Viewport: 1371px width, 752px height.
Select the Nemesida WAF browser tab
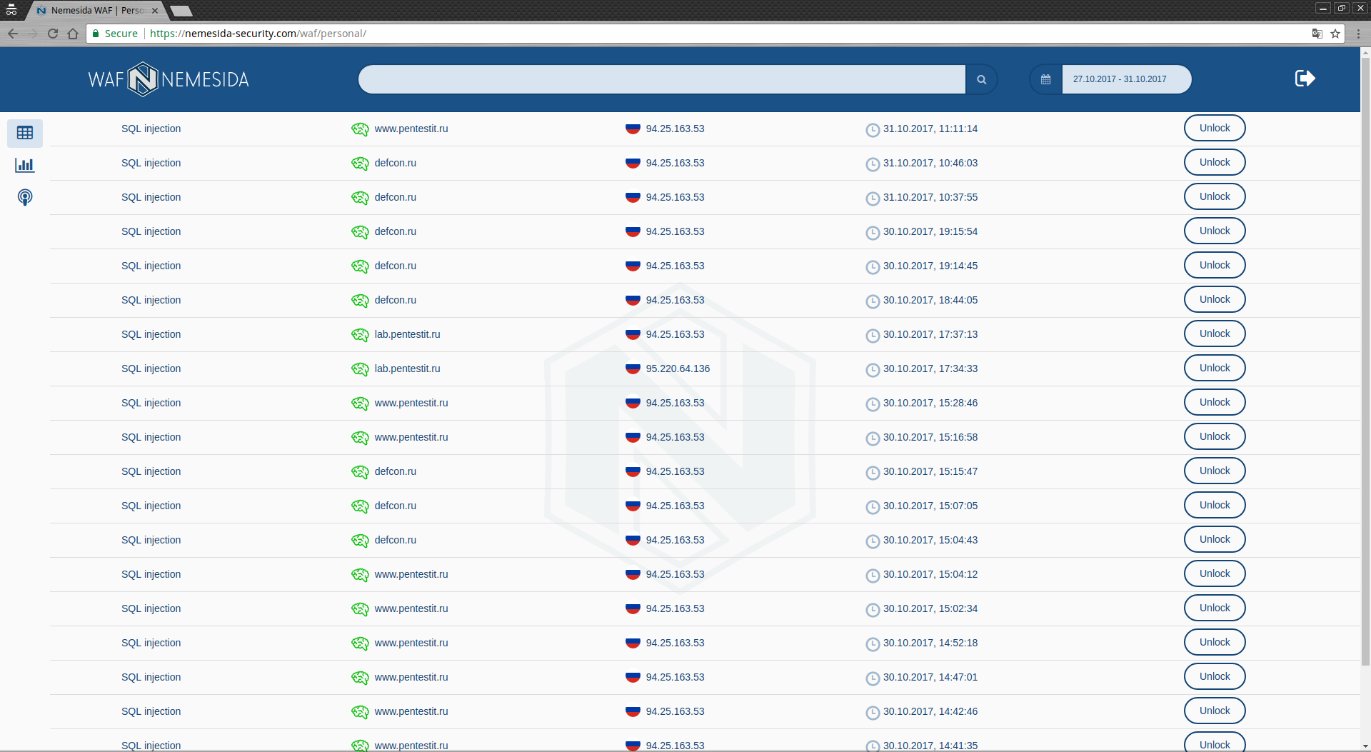click(x=96, y=11)
